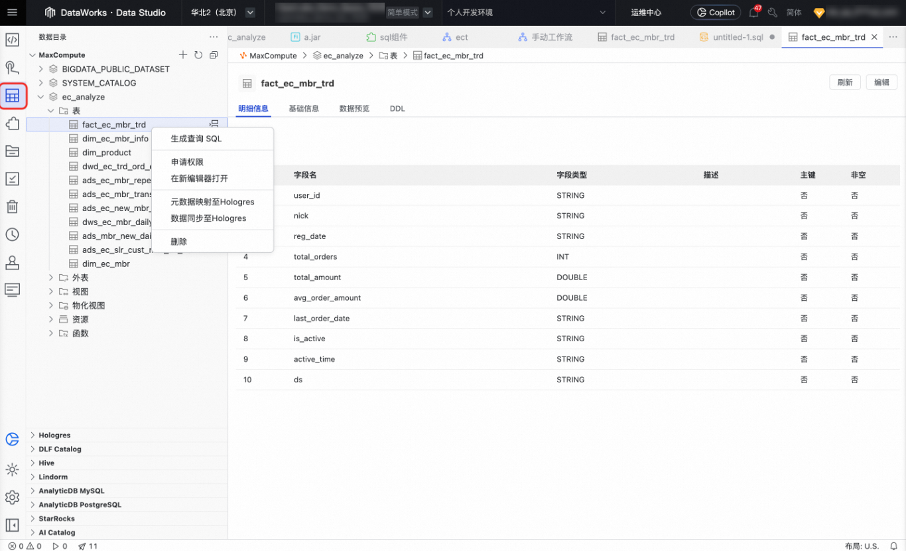Screen dimensions: 906x551
Task: Expand the DLF Catalog section
Action: pyautogui.click(x=33, y=449)
